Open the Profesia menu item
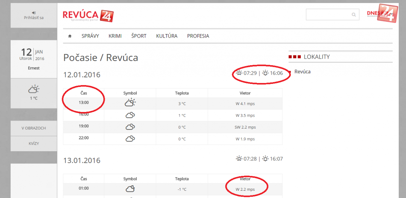Screen dimensions: 406x198 (x=198, y=36)
